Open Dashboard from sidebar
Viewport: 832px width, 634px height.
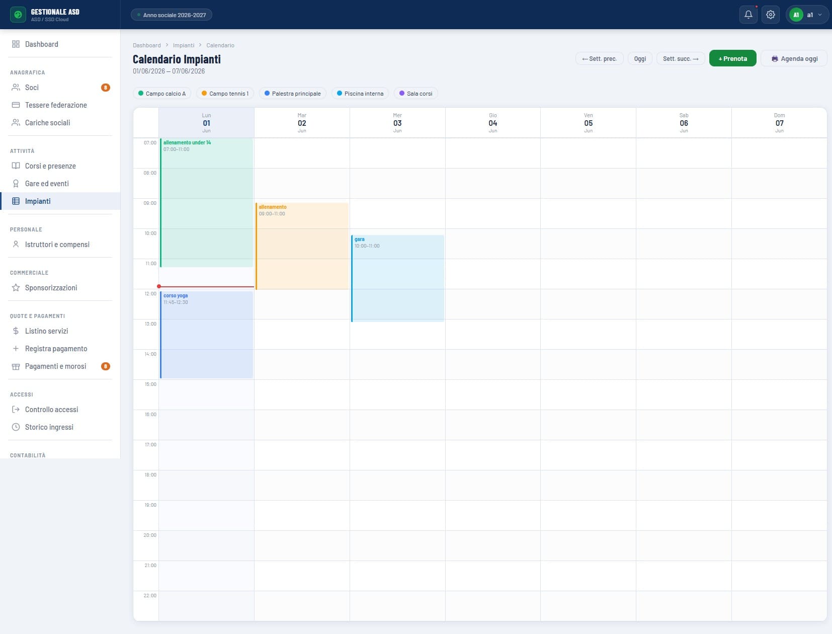pos(60,44)
